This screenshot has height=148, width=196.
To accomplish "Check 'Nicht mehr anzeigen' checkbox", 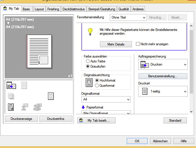I will 138,44.
